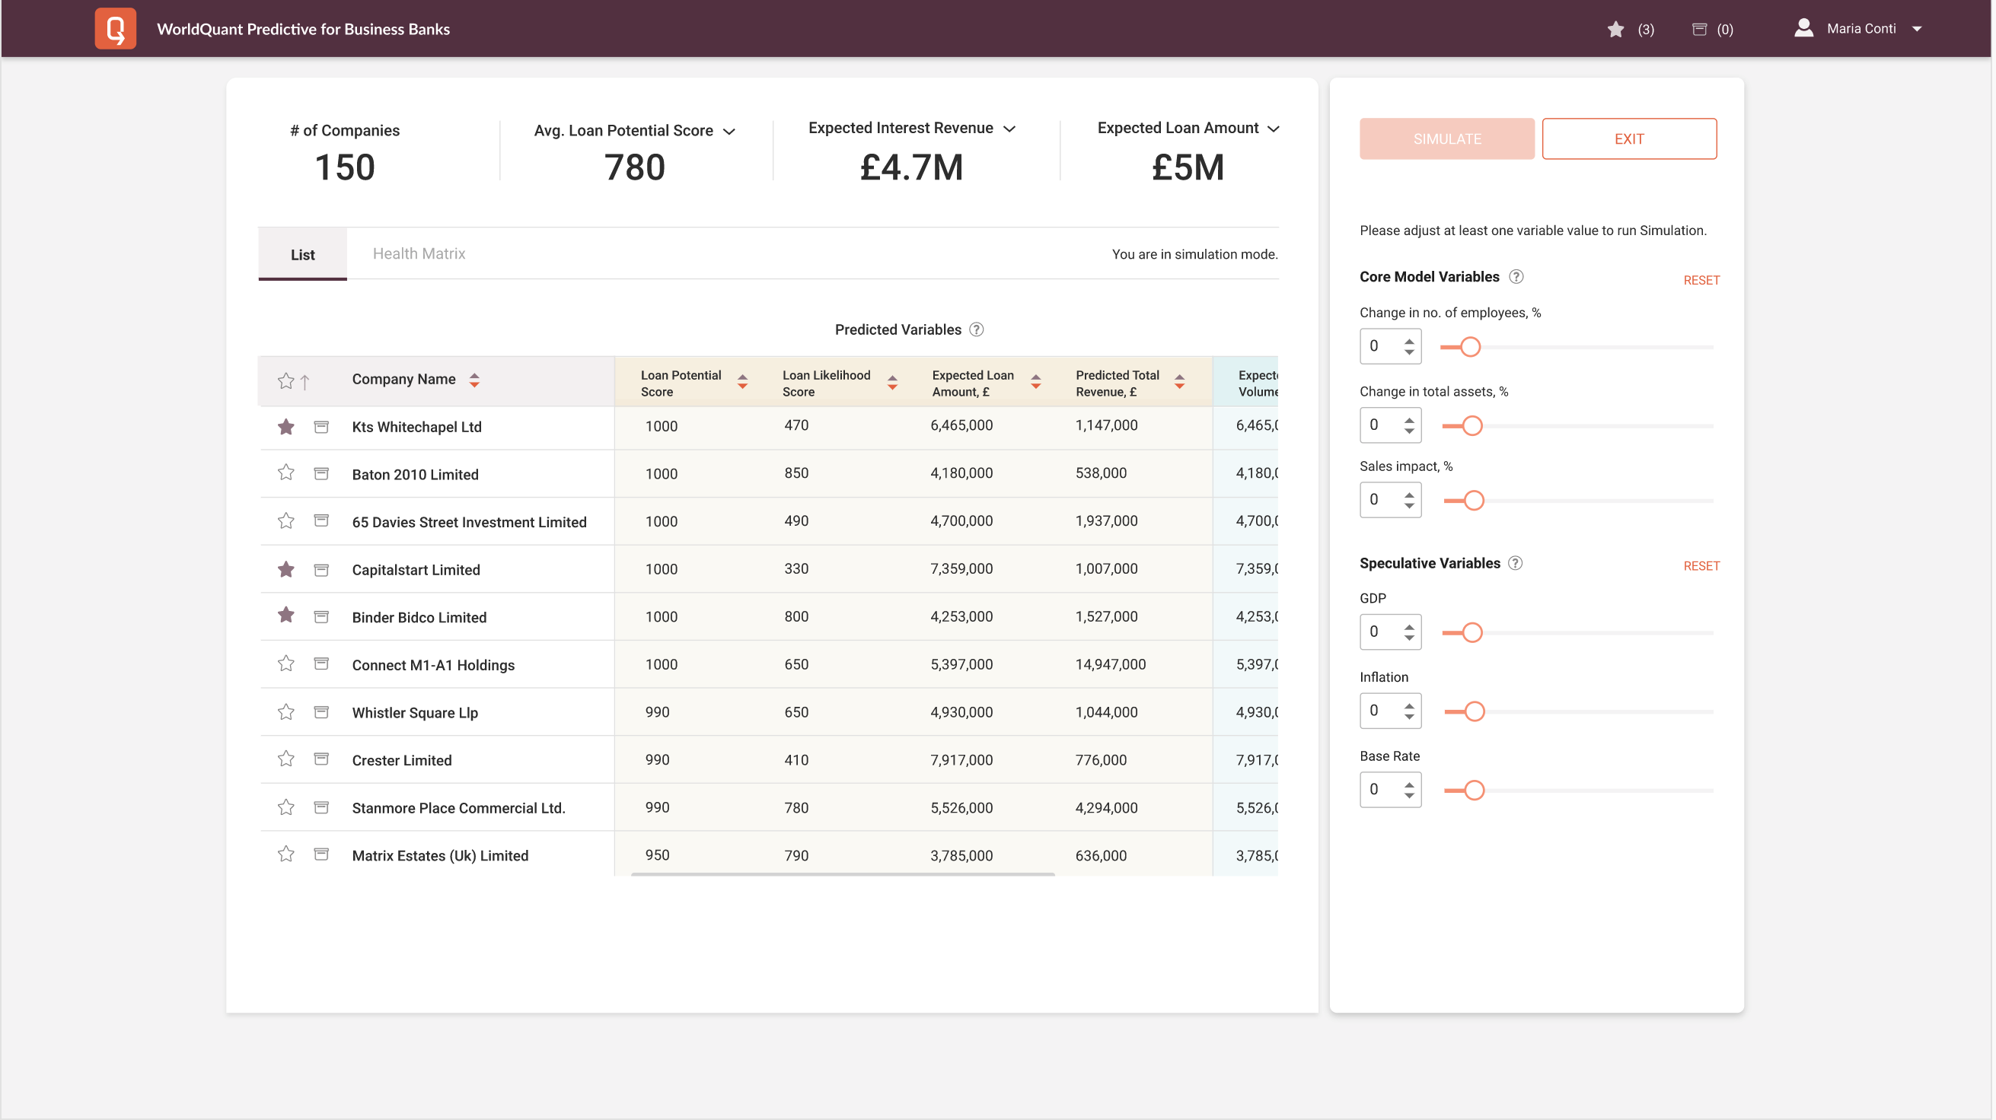Viewport: 1996px width, 1120px height.
Task: Click the total assets slider handle
Action: 1473,426
